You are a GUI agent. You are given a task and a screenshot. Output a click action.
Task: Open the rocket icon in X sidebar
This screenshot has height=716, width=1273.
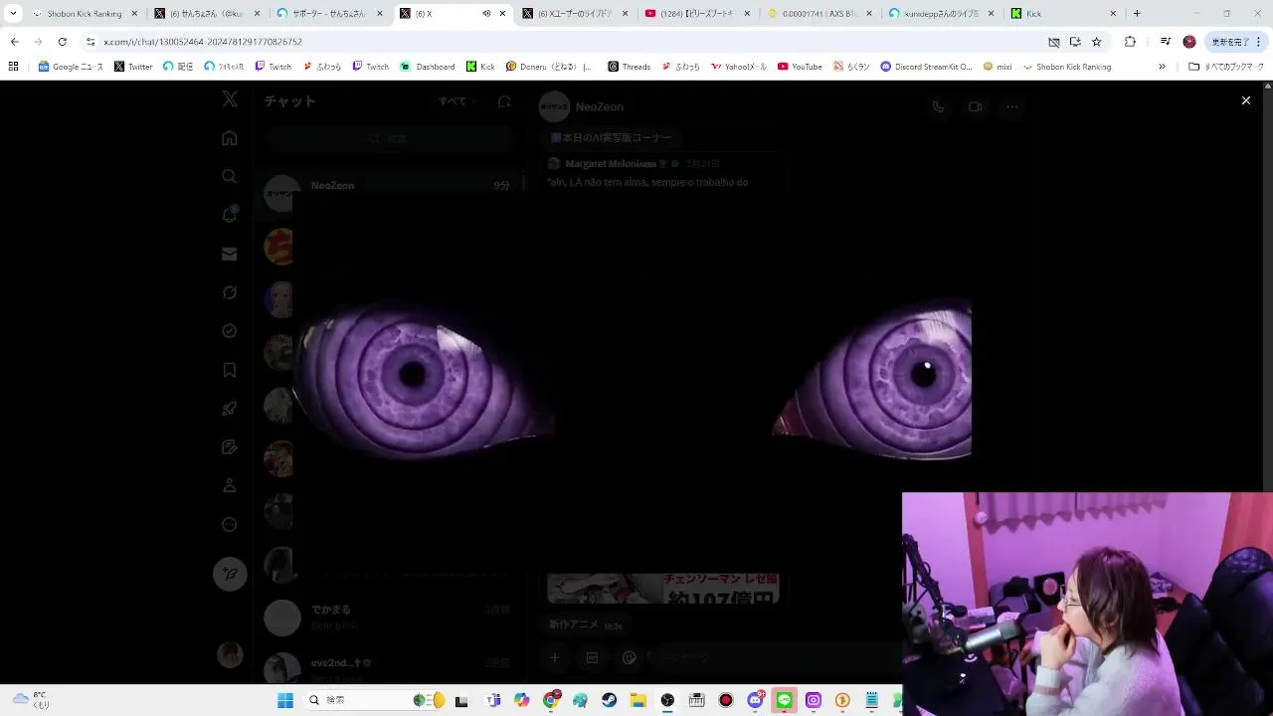point(230,409)
